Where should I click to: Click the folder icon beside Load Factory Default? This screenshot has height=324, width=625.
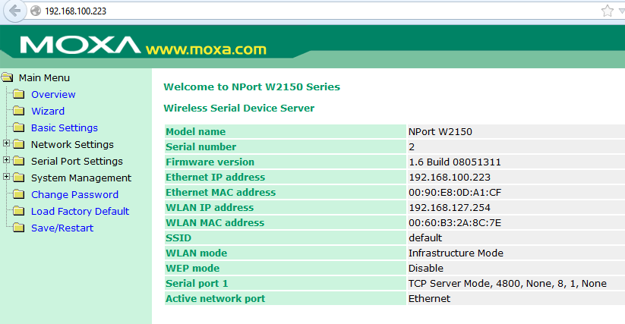18,212
